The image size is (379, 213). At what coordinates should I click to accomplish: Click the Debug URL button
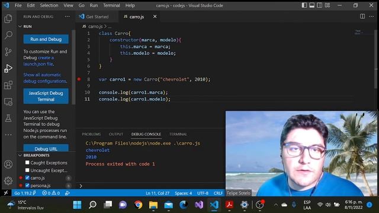pos(46,149)
